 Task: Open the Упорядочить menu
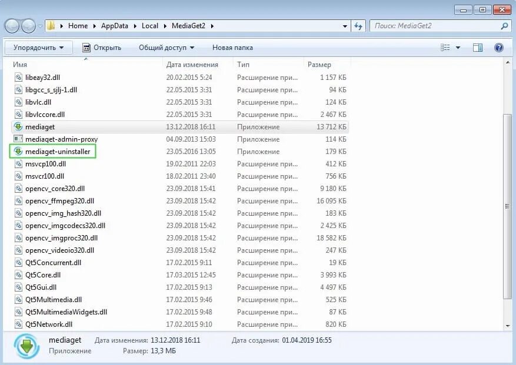[x=38, y=48]
